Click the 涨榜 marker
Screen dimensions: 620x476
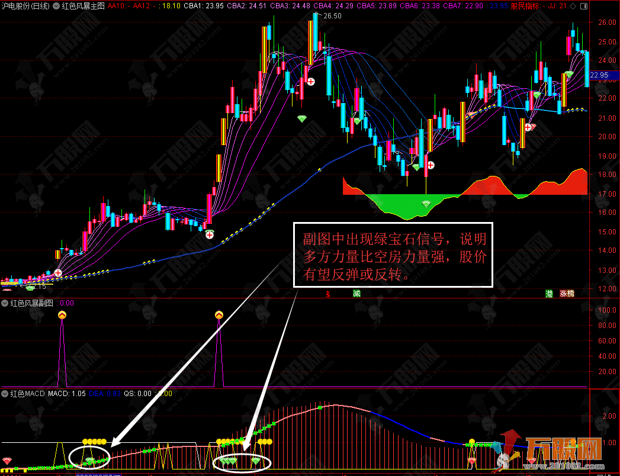(567, 293)
